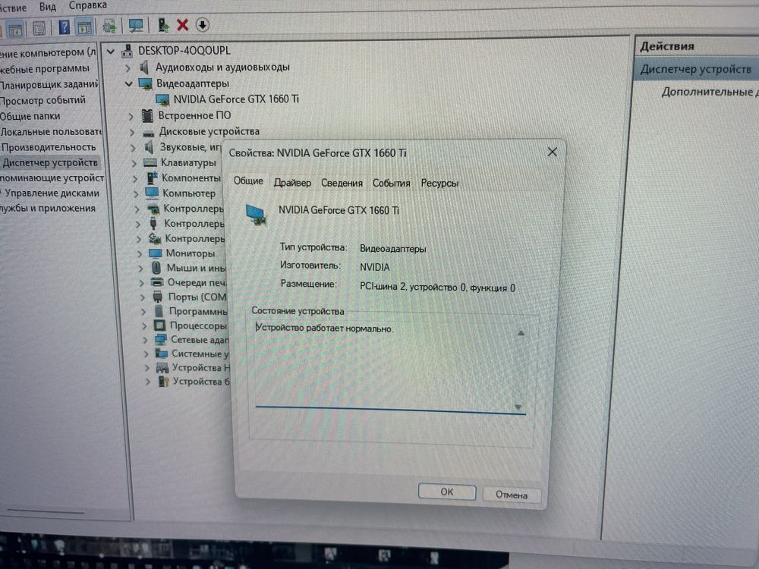This screenshot has width=759, height=569.
Task: Select the Общие tab
Action: (248, 181)
